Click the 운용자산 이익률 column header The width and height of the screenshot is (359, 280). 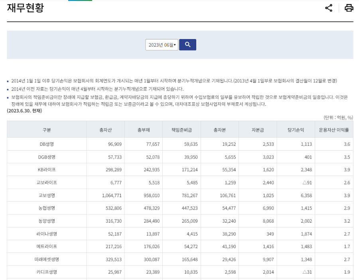pyautogui.click(x=334, y=130)
